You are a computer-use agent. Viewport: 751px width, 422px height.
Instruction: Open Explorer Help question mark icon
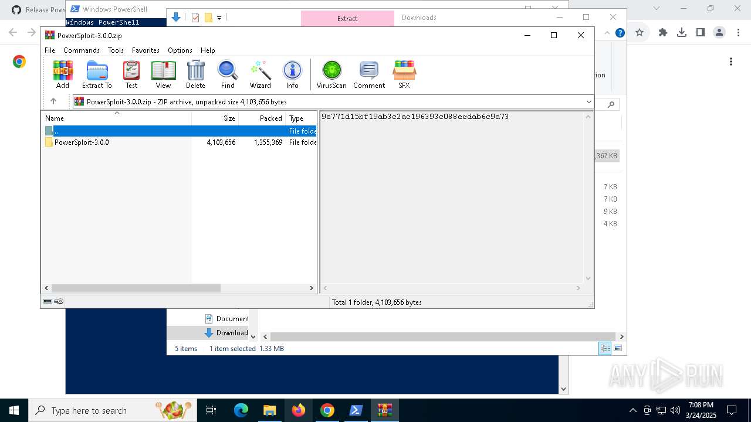620,33
